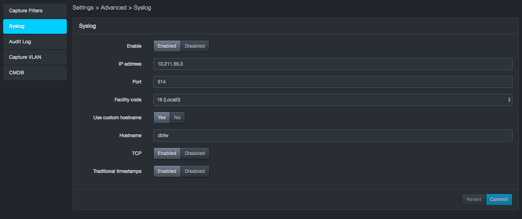
Task: Open the Facility code dropdown
Action: [333, 100]
